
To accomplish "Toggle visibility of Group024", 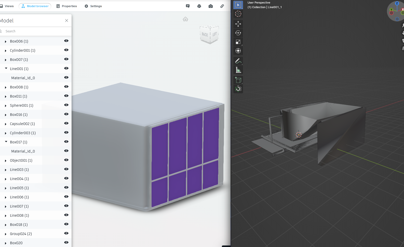I will coord(66,233).
